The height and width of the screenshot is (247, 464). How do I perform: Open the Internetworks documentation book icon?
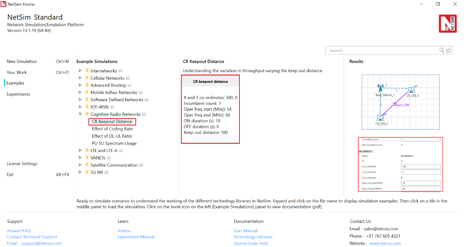tap(121, 71)
